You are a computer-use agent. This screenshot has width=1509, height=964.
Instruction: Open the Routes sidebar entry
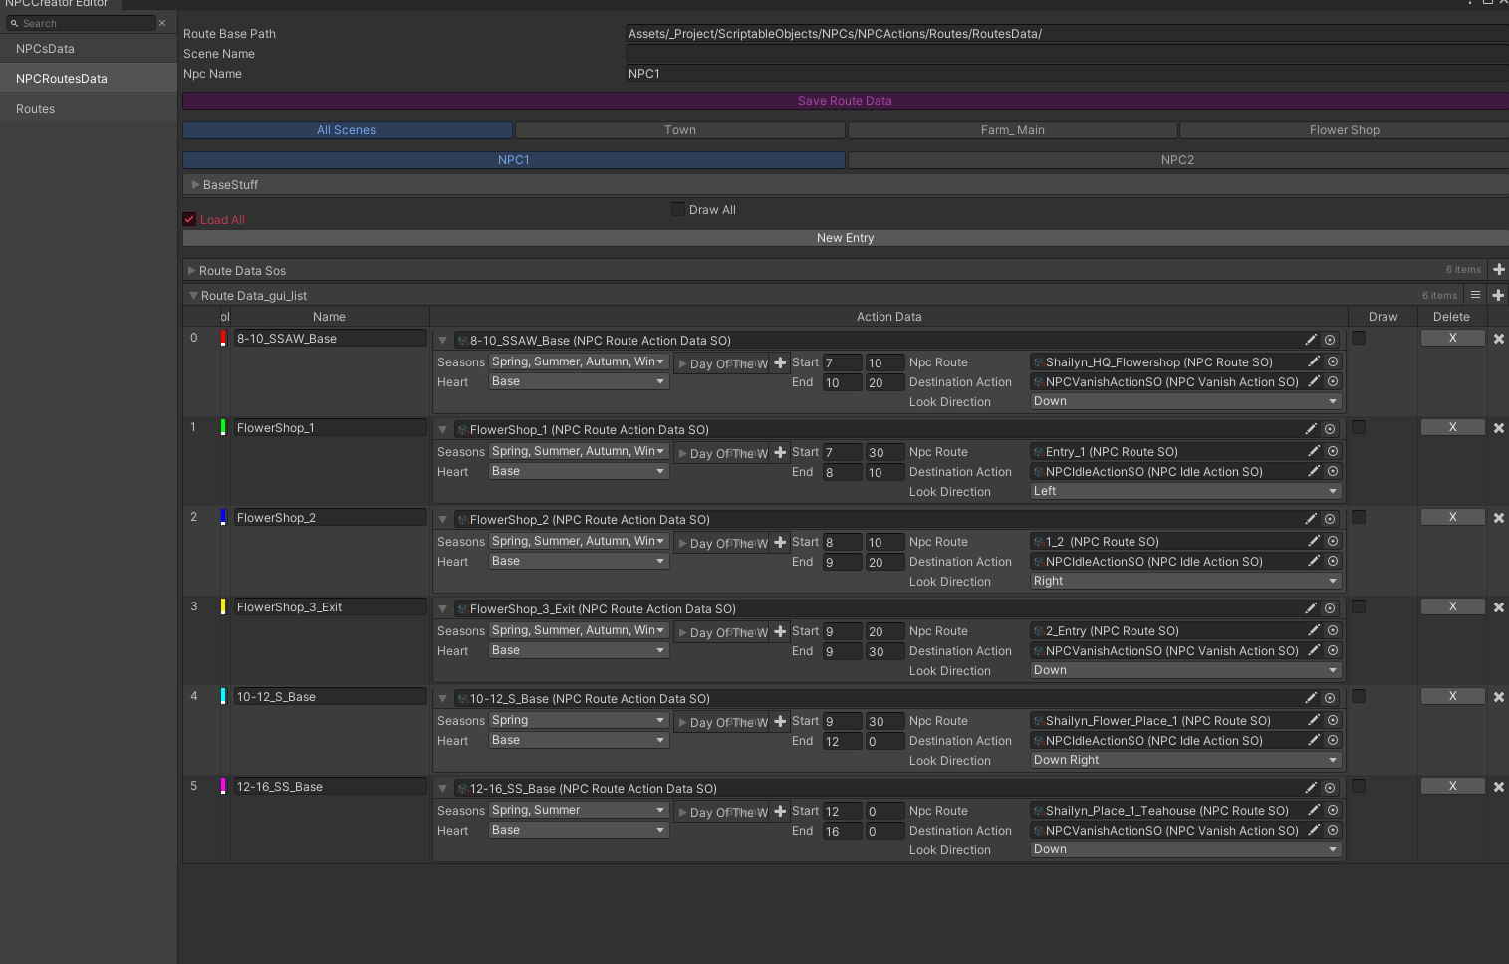89,109
